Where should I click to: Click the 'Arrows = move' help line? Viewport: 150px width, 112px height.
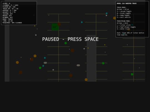(122, 23)
